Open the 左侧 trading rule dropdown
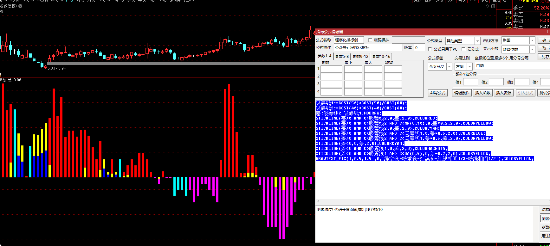550x246 pixels. coord(470,67)
